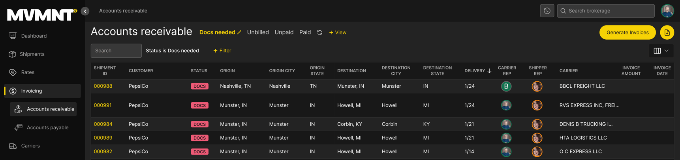This screenshot has height=160, width=680.
Task: Open the history clock icon
Action: point(547,11)
